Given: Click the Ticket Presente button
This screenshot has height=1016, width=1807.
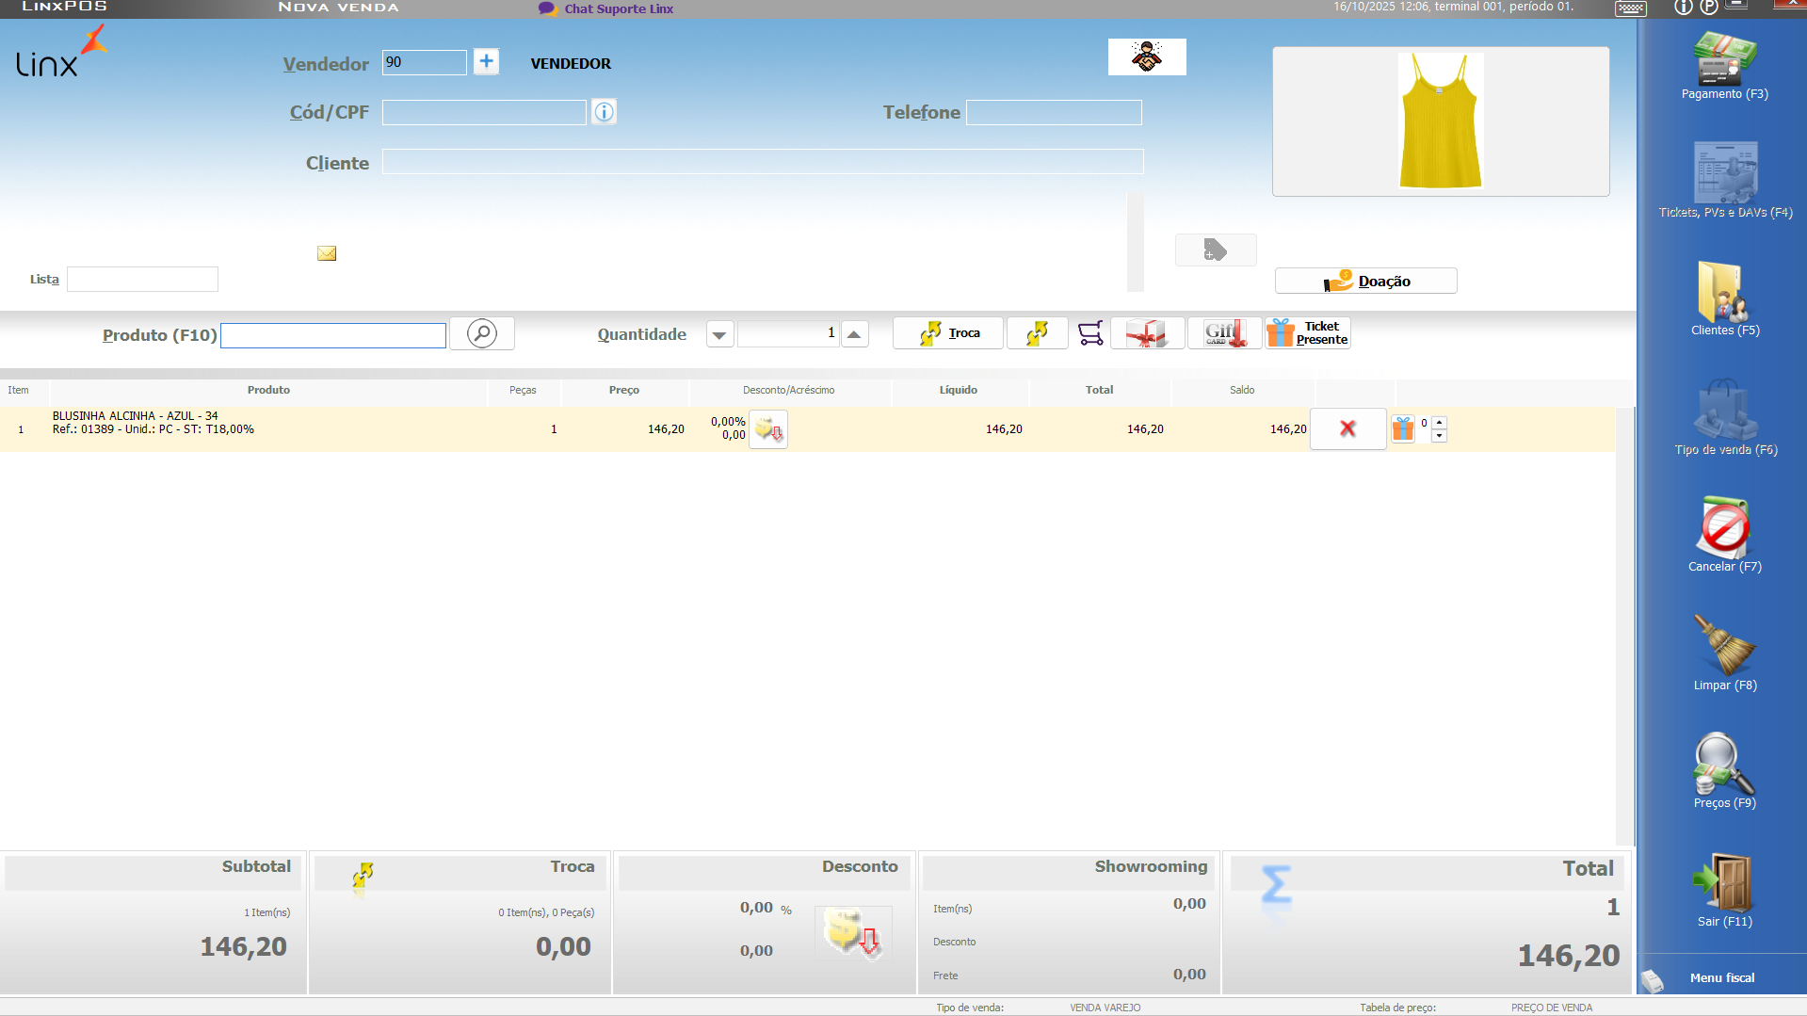Looking at the screenshot, I should pyautogui.click(x=1308, y=333).
